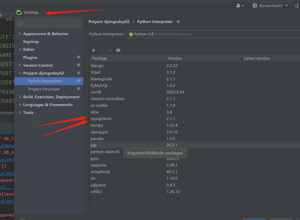Viewport: 300px width, 220px height.
Task: Expand Build, Execution, Deployment section
Action: [20, 97]
